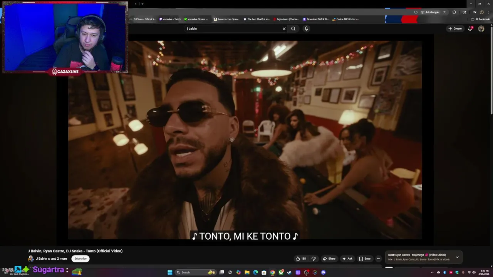
Task: Open Microsoft Edge from the taskbar
Action: (x=255, y=272)
